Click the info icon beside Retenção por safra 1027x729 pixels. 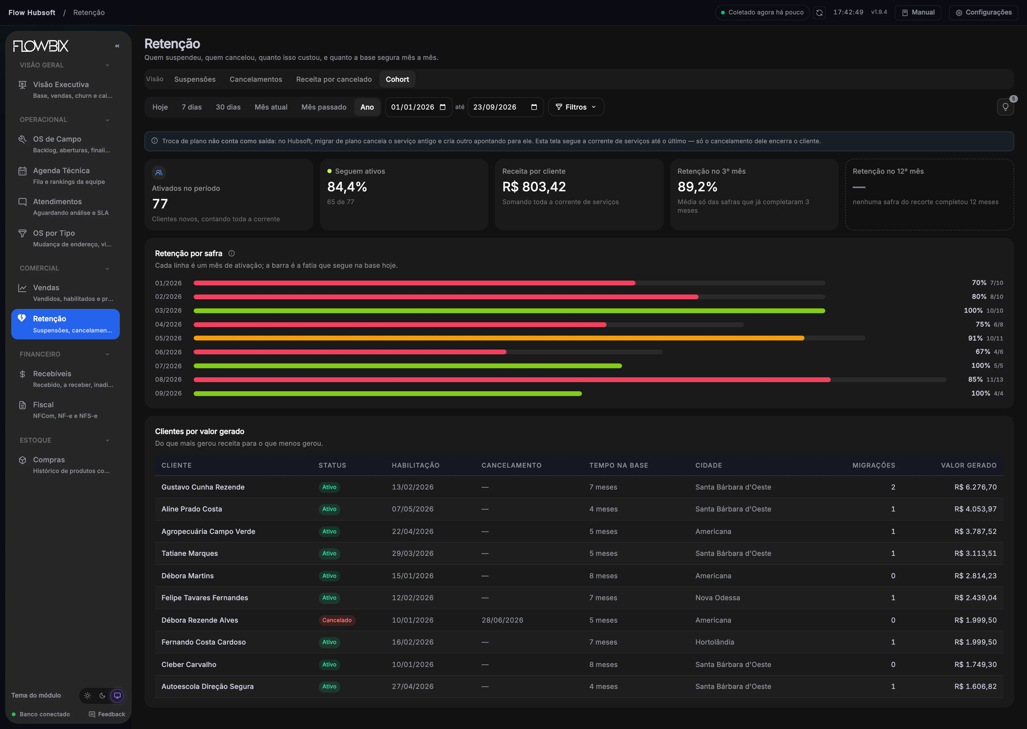click(x=232, y=253)
